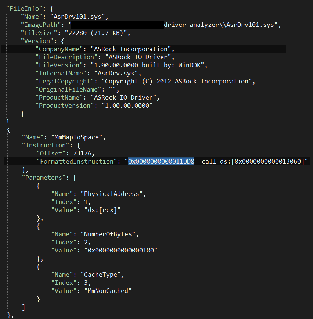Click the "FileVersion" key
This screenshot has width=313, height=319.
click(59, 65)
